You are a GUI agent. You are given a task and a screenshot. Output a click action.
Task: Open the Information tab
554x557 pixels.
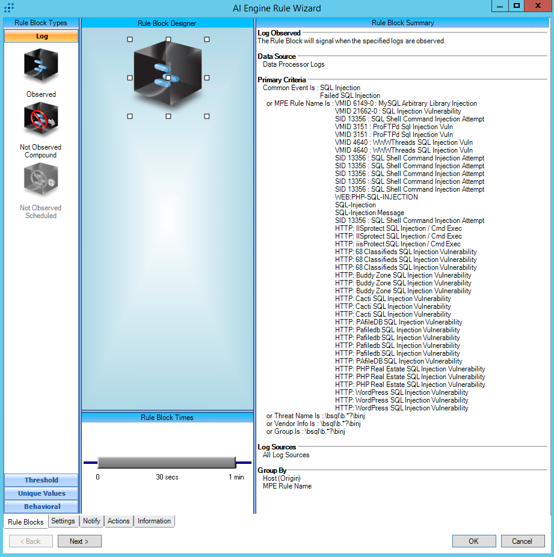coord(154,521)
